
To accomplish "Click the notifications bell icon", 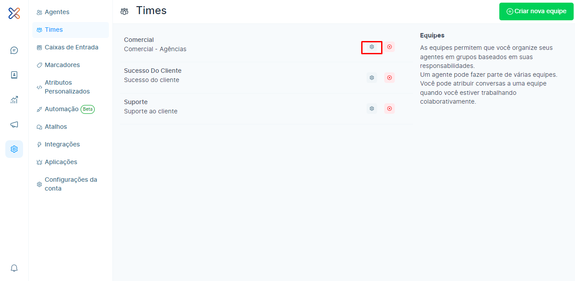I will tap(14, 268).
